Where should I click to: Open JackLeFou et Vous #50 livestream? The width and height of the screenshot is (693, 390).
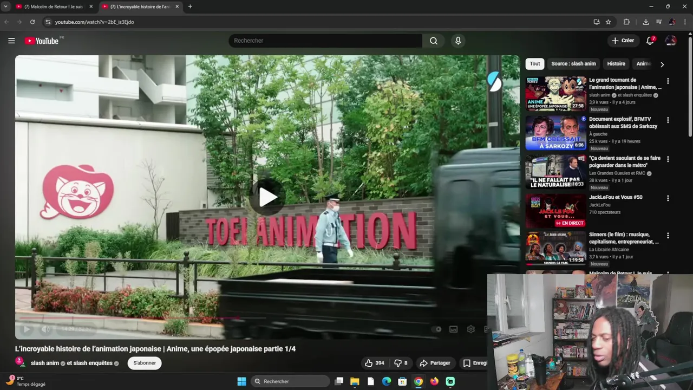click(616, 197)
